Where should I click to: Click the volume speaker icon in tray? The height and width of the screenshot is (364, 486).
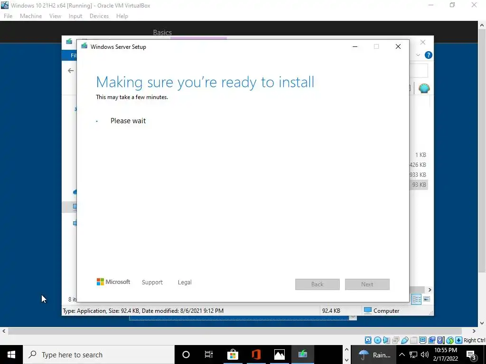click(x=425, y=355)
